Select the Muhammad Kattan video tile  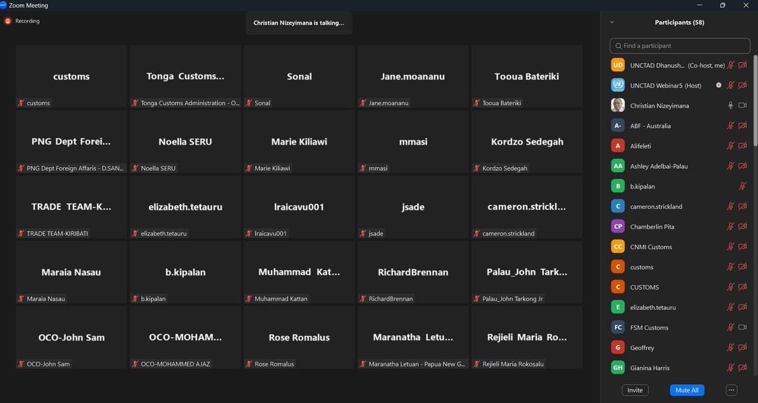tap(299, 272)
